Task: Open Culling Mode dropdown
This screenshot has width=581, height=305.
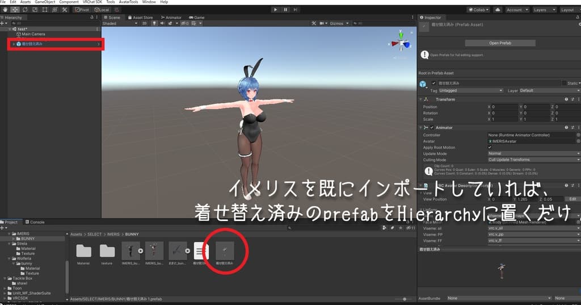Action: coord(534,160)
